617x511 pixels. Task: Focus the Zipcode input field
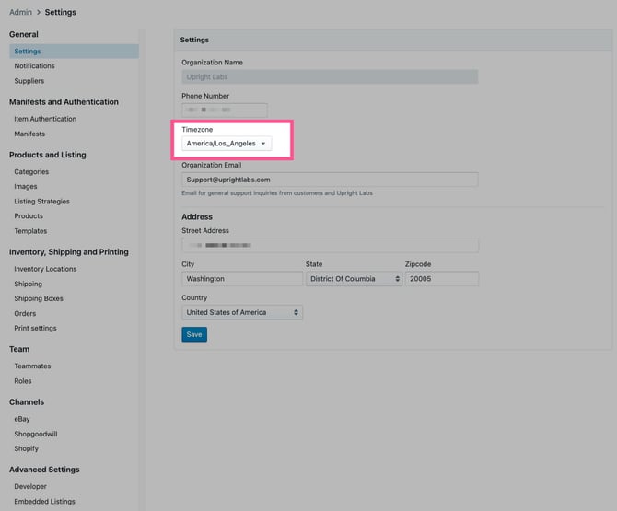click(441, 278)
